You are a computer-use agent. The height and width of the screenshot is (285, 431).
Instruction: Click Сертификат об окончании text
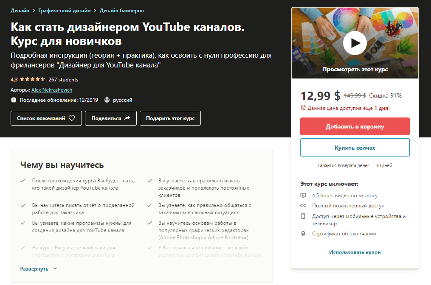(344, 234)
